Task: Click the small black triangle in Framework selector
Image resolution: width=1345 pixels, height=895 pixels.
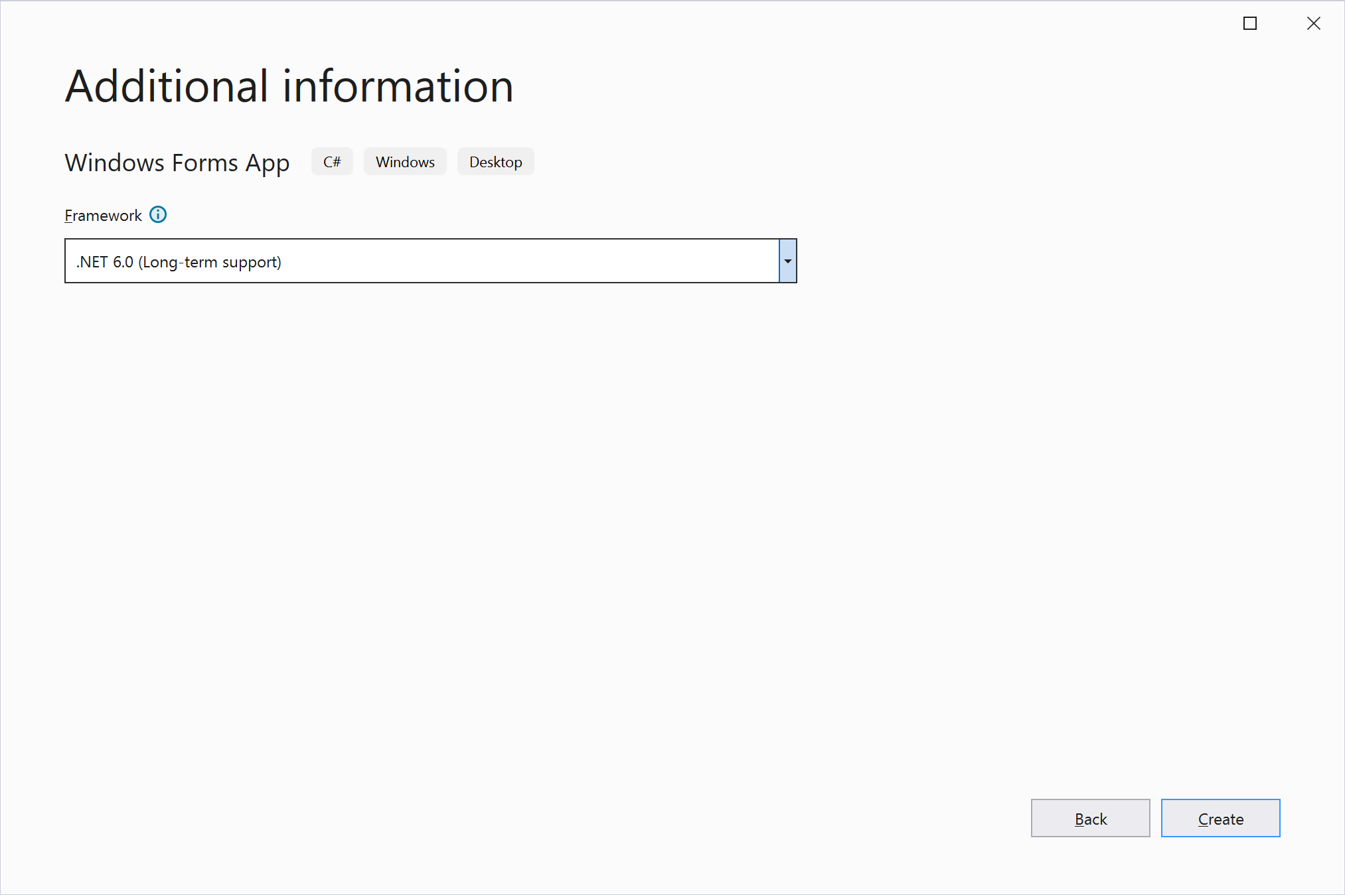Action: pyautogui.click(x=787, y=261)
